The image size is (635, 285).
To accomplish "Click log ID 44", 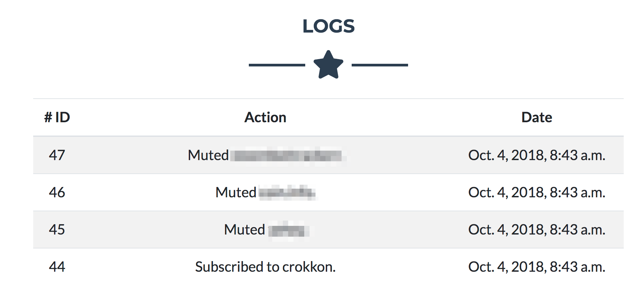I will click(57, 267).
